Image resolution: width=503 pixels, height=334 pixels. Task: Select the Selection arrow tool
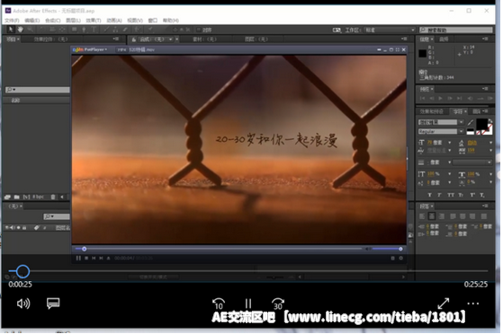pos(10,30)
